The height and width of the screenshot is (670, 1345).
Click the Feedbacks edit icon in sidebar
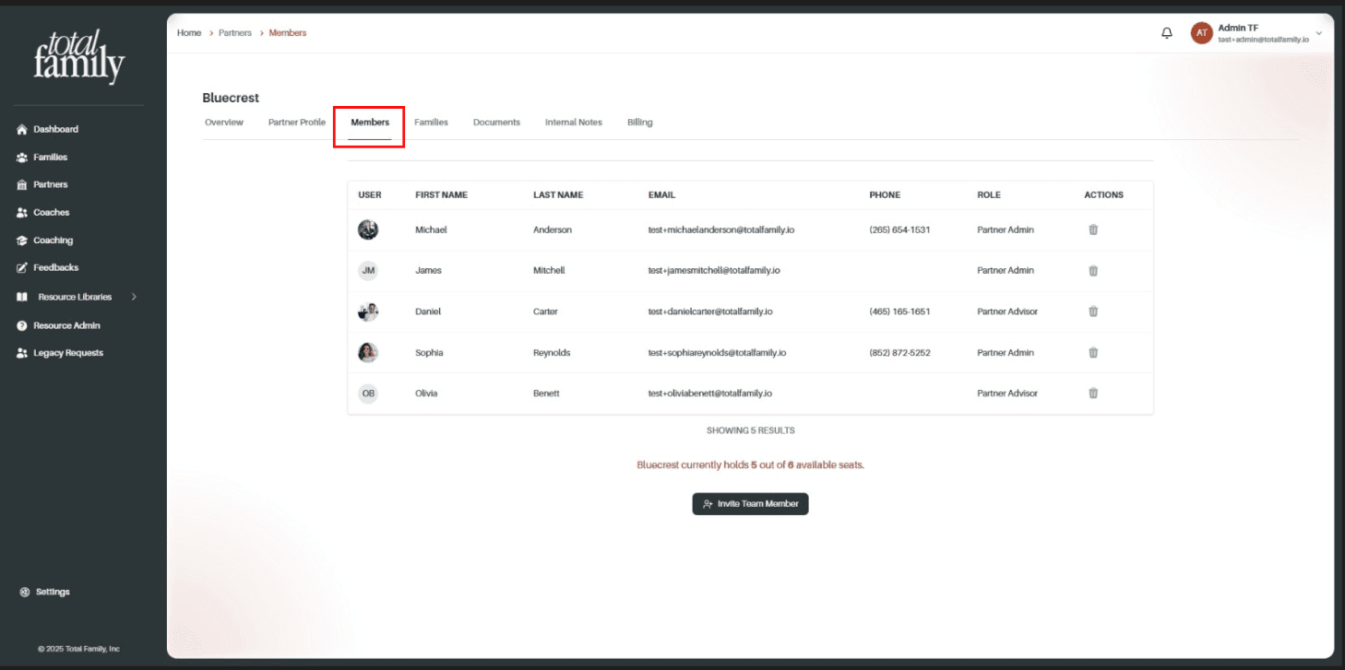22,267
